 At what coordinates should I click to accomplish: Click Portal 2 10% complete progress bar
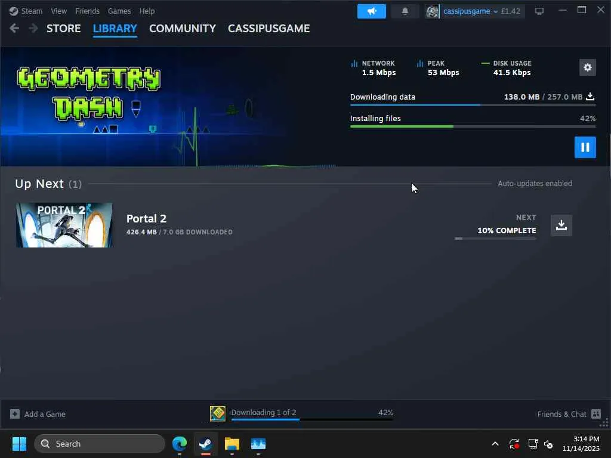(x=495, y=239)
